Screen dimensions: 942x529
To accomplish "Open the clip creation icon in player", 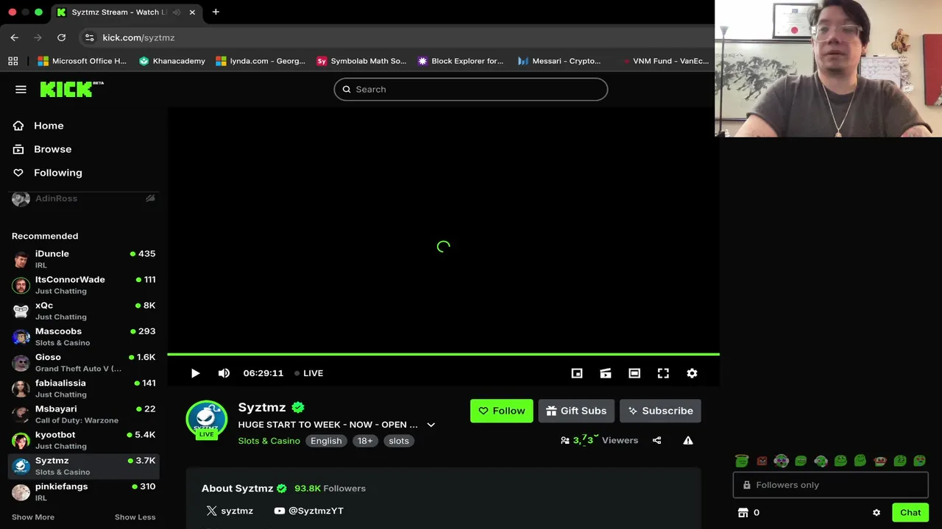I will click(606, 373).
